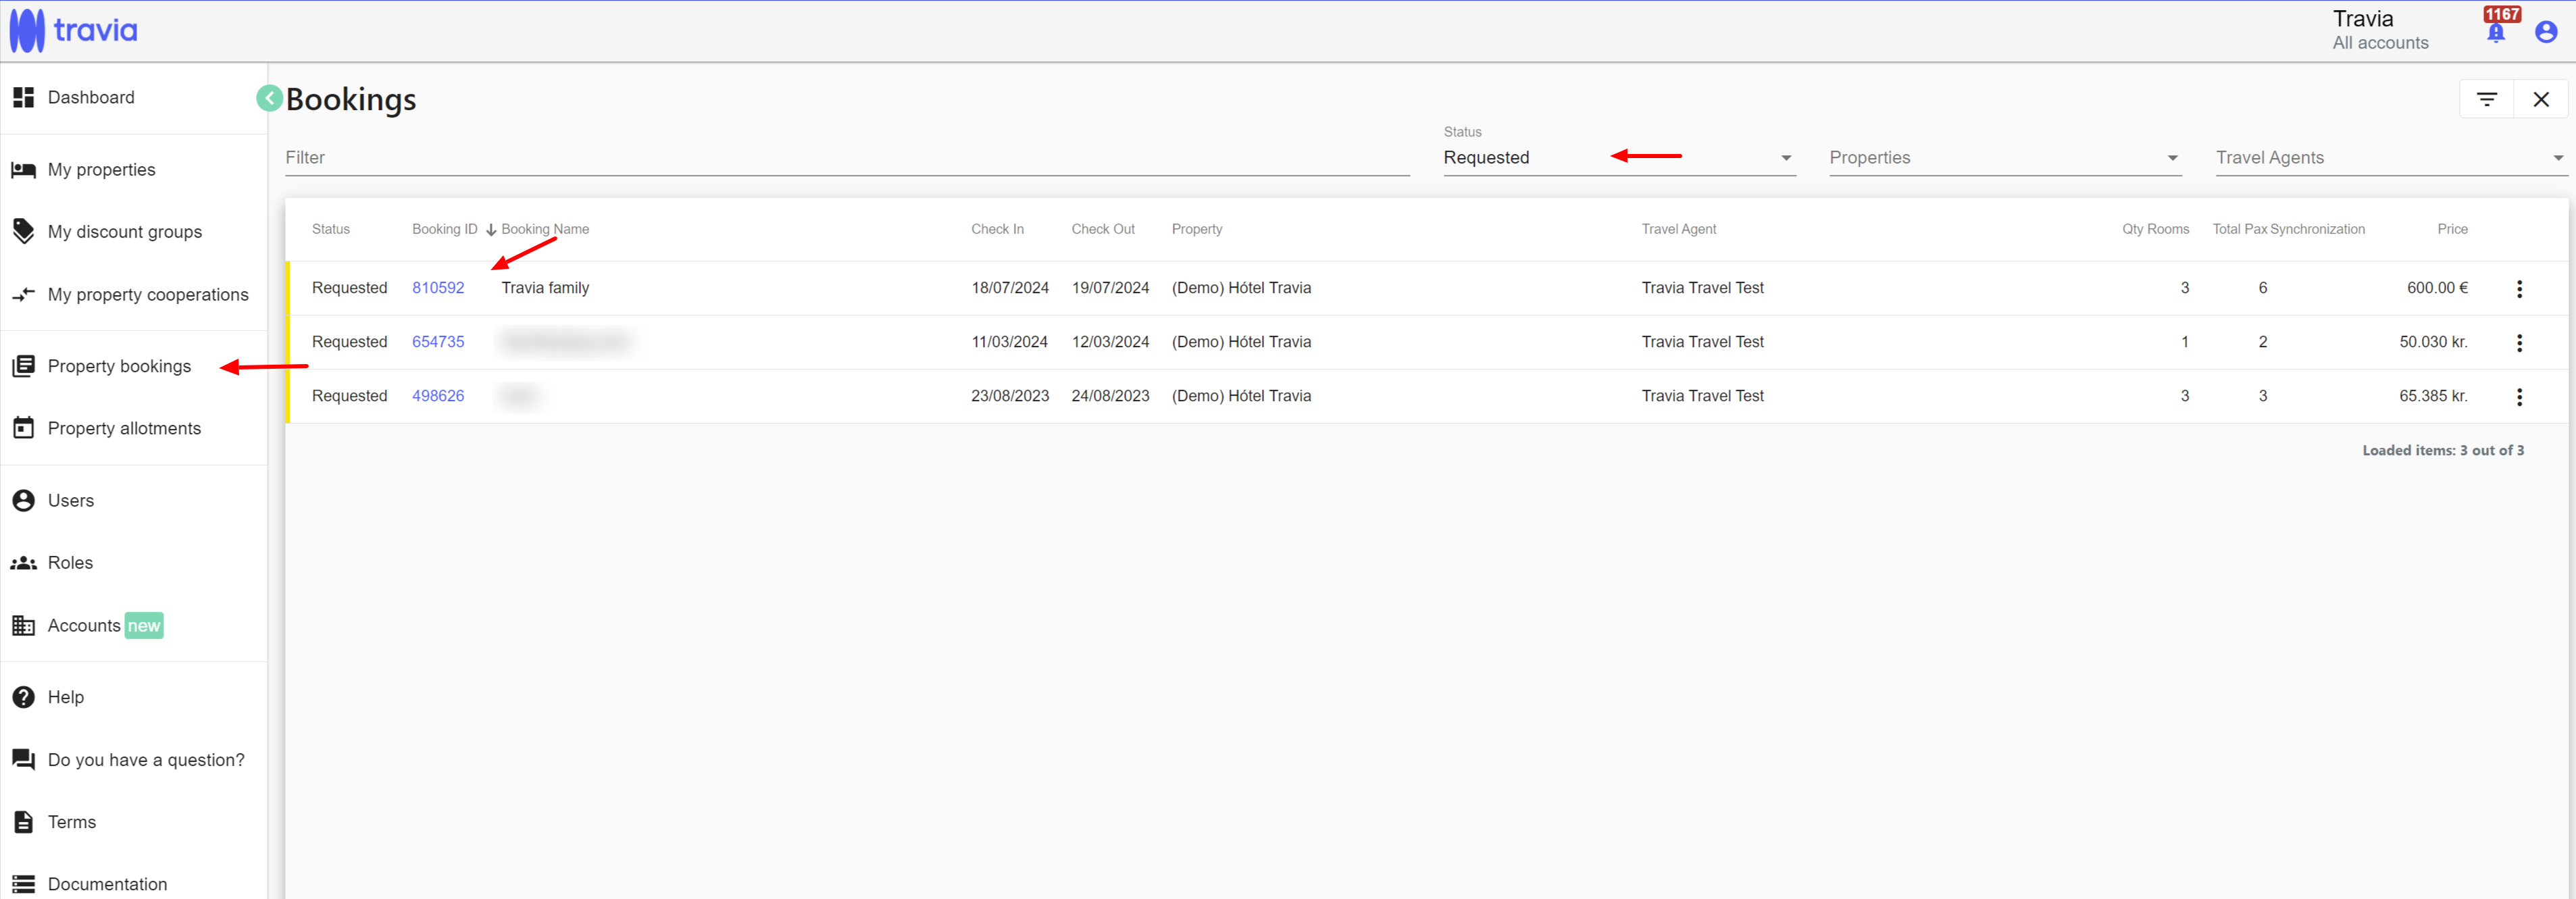The height and width of the screenshot is (899, 2576).
Task: Go to Property allotments in sidebar
Action: [124, 428]
